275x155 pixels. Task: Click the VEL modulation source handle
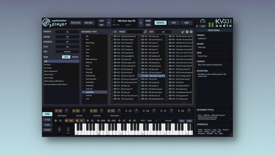[x=88, y=121]
